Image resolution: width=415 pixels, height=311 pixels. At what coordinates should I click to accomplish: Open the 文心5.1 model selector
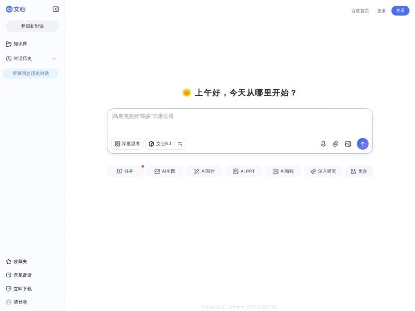pyautogui.click(x=160, y=144)
